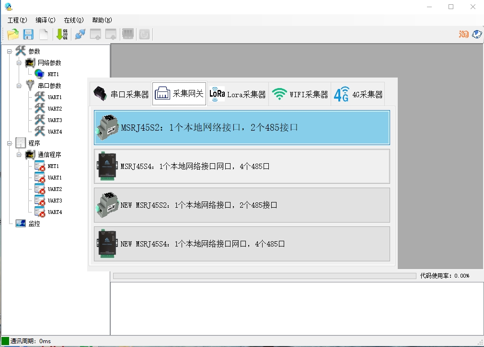Click the plug icon beside 串口参数

(x=30, y=85)
